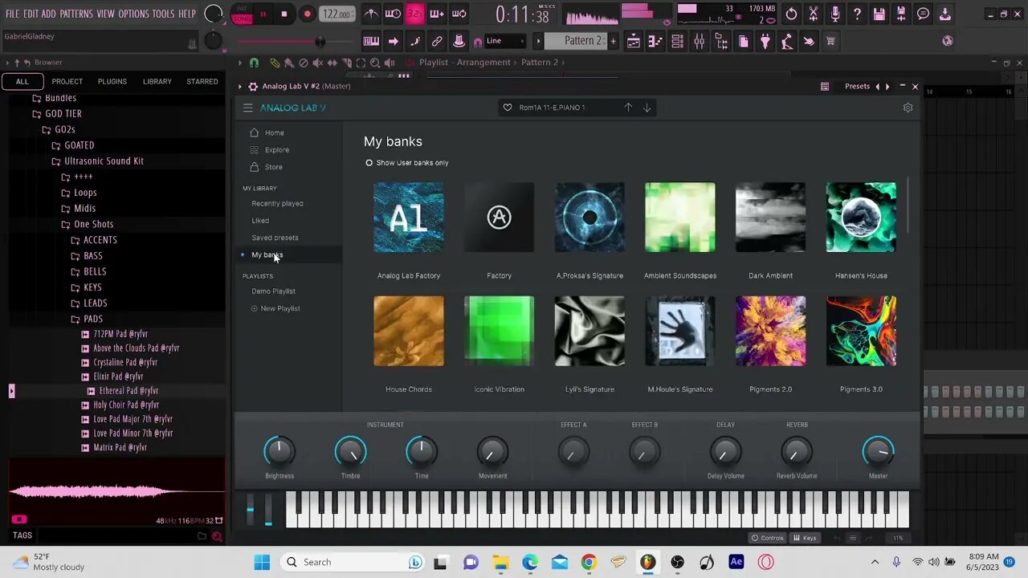Open the Demo Playlist
The image size is (1028, 578).
pos(273,291)
